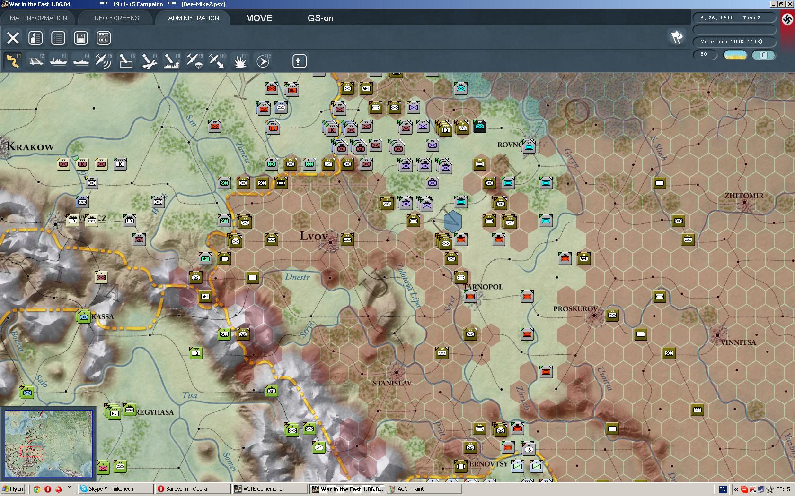Click the MOVE mode label
Screen dimensions: 795x496
coord(259,18)
